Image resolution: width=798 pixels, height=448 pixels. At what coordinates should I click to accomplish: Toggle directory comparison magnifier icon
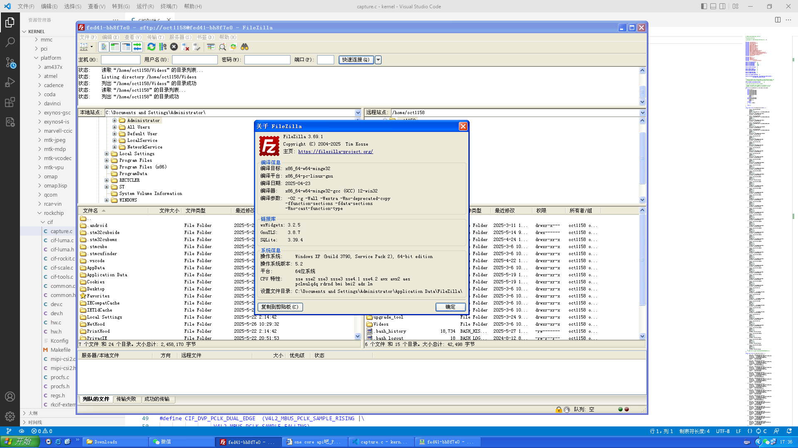pyautogui.click(x=222, y=47)
